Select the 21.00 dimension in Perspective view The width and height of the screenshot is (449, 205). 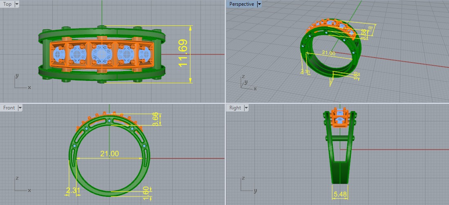pyautogui.click(x=328, y=53)
